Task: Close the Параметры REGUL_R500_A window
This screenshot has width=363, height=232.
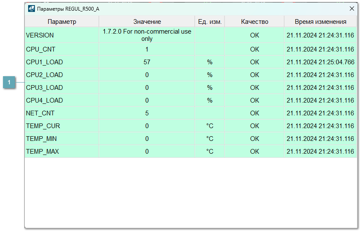Action: pyautogui.click(x=351, y=9)
